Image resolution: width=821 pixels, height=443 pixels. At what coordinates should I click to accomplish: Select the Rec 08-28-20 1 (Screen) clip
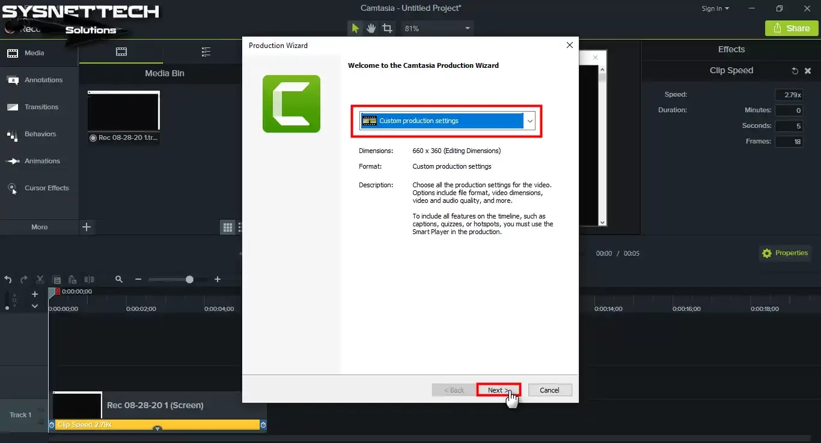tap(157, 405)
